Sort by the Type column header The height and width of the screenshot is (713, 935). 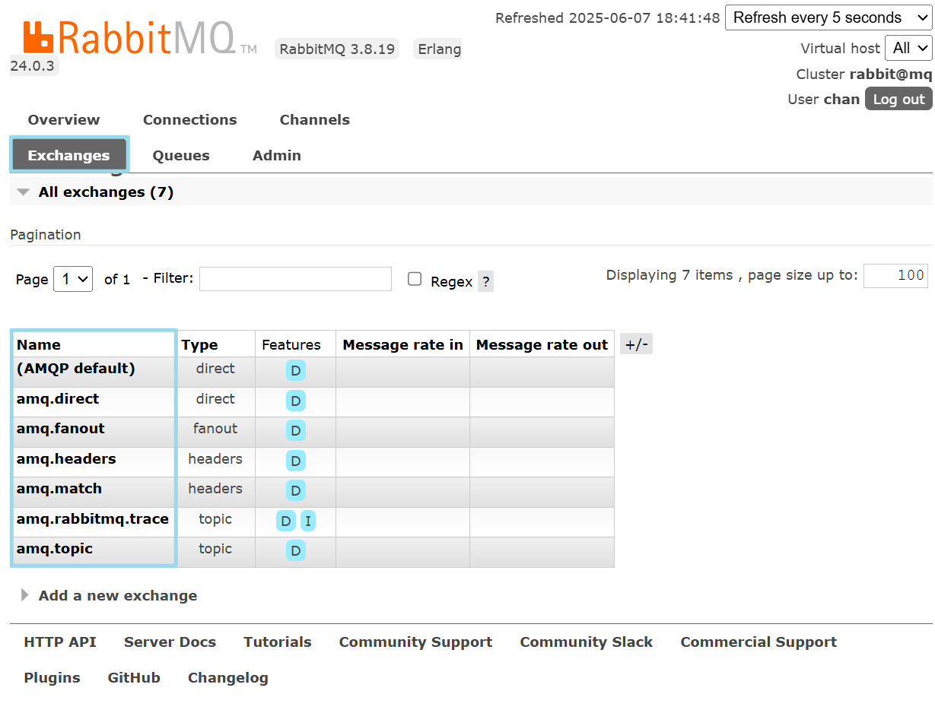coord(199,345)
